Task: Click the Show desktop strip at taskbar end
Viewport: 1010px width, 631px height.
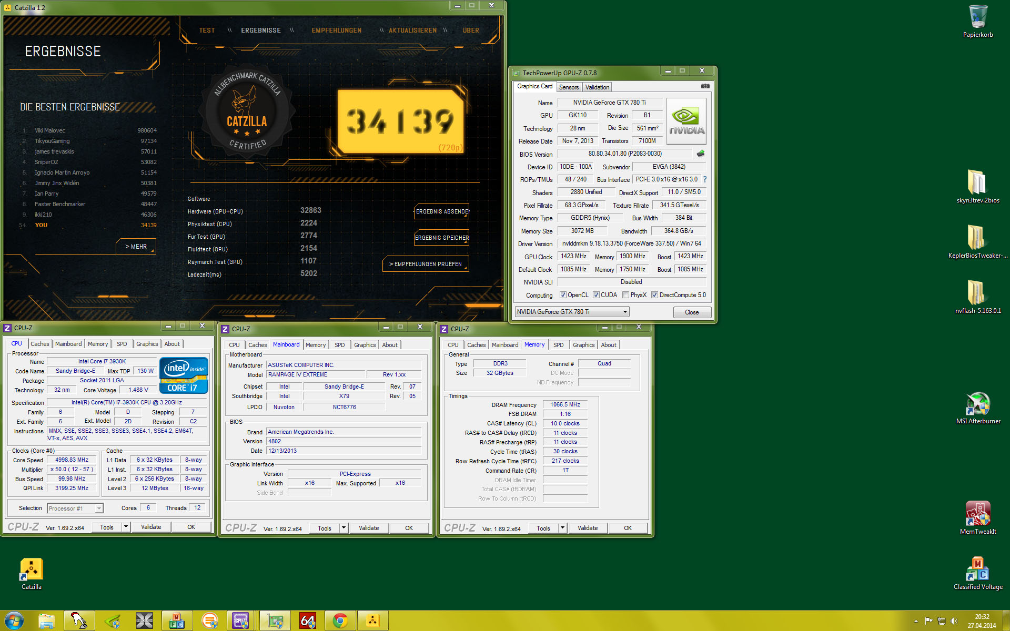Action: pos(1006,621)
